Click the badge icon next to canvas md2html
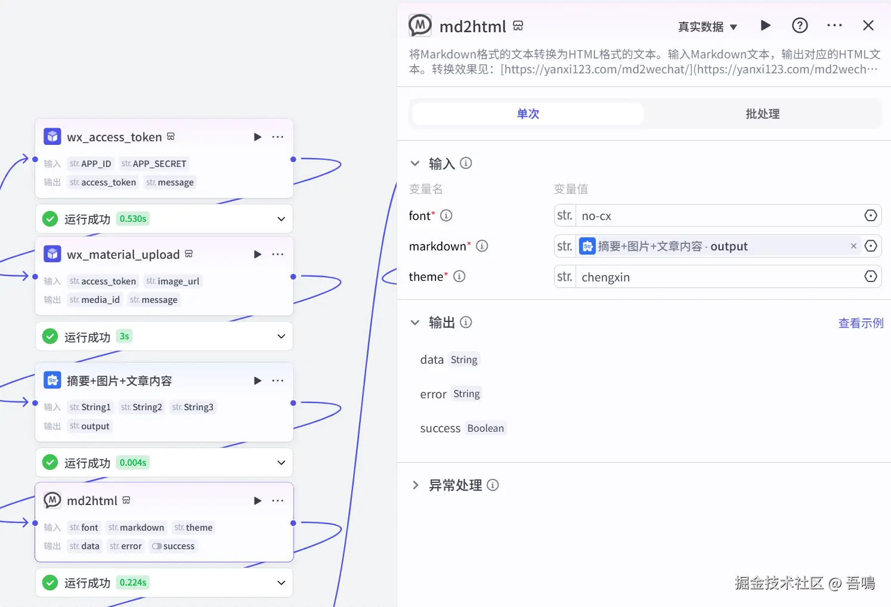Screen dimensions: 891x607 click(126, 500)
